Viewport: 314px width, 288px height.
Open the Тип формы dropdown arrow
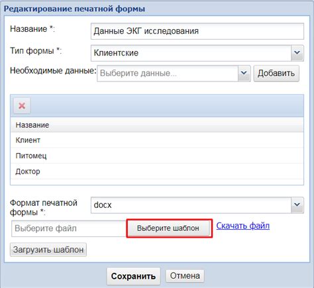tap(297, 53)
